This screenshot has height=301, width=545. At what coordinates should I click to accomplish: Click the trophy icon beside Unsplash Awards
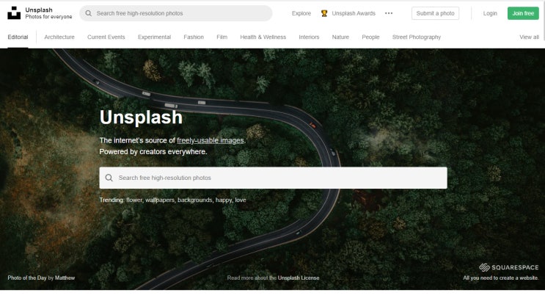pos(324,13)
